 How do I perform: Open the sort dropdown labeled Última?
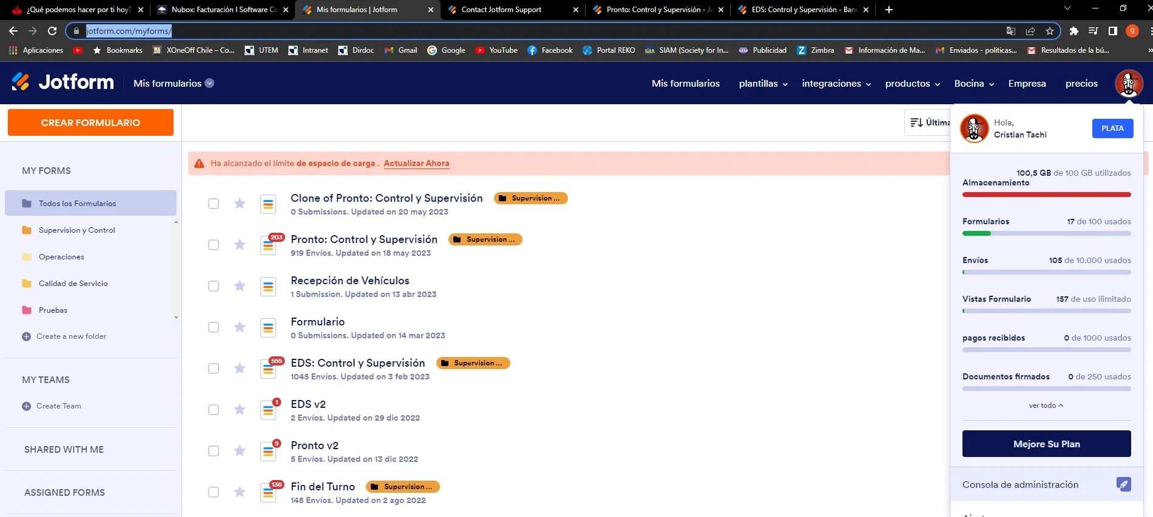(x=929, y=122)
